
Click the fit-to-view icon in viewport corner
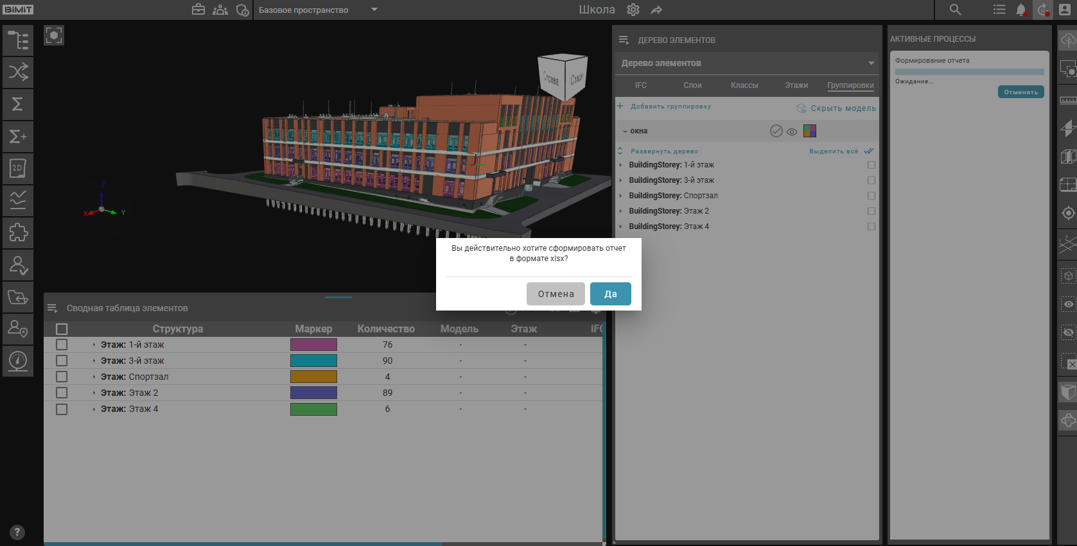tap(54, 35)
